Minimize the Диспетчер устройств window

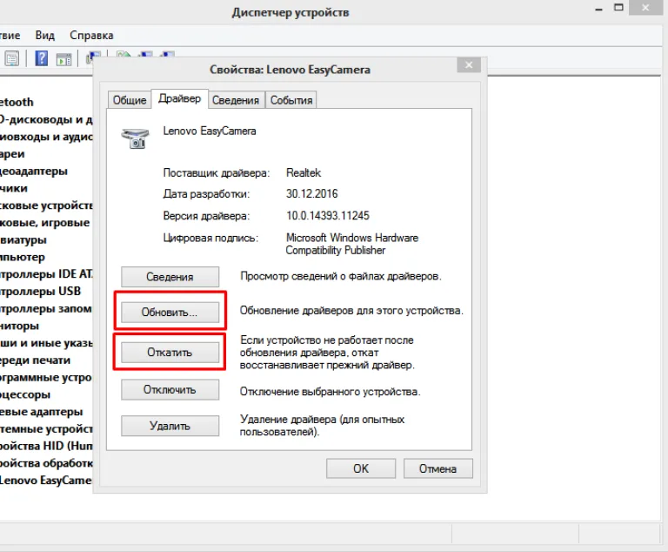599,9
